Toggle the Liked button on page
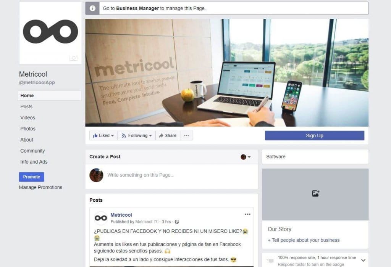This screenshot has height=267, width=391. click(x=103, y=135)
